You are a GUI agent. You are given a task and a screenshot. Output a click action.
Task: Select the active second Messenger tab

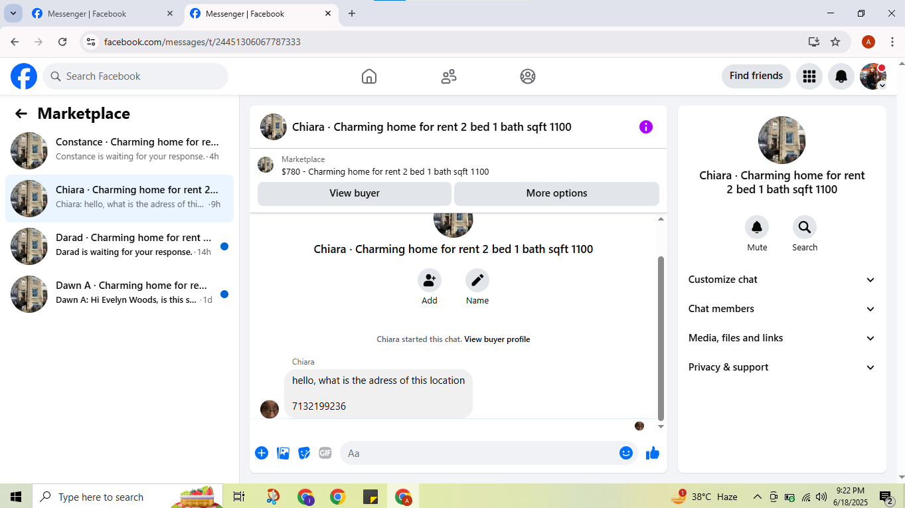pyautogui.click(x=260, y=13)
